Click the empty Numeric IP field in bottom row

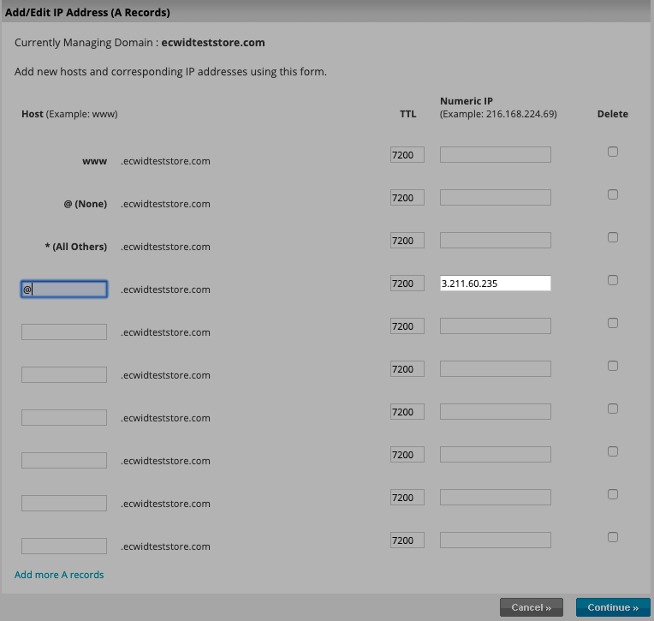pyautogui.click(x=495, y=540)
